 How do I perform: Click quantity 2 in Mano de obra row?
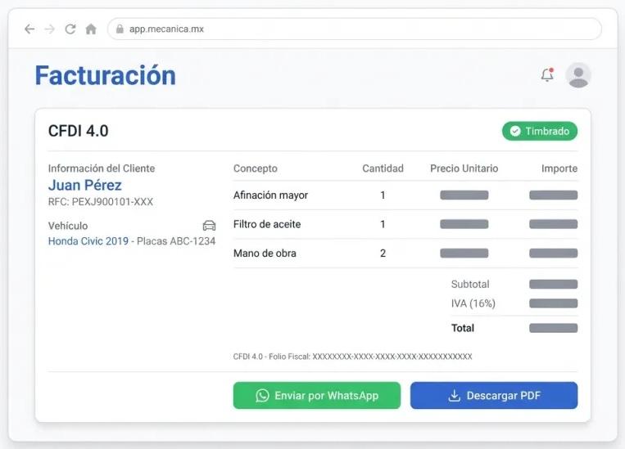383,254
